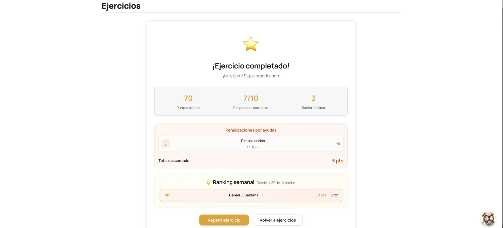Click the Desde el 29 de diciembre text

pos(276,183)
